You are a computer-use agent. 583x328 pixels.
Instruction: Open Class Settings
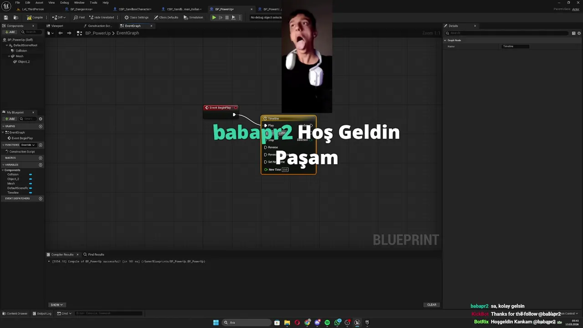tap(137, 17)
